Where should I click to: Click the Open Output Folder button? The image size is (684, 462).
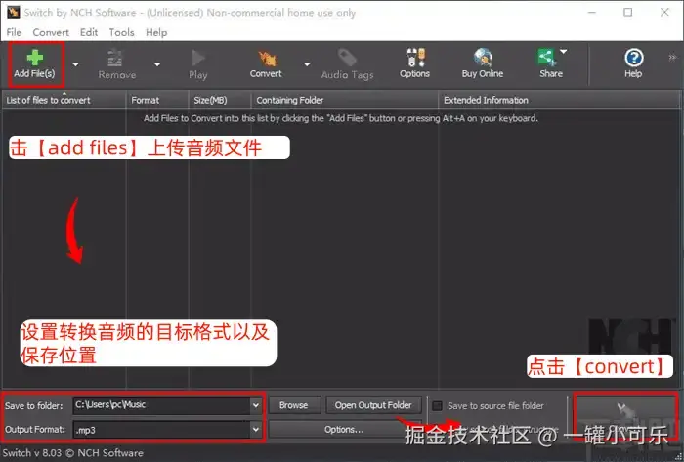coord(373,405)
